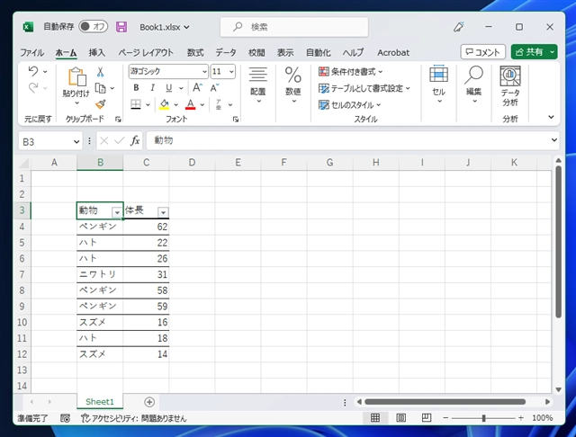Screen dimensions: 576x437
Task: Open the 体長 column filter dropdown
Action: tap(163, 211)
